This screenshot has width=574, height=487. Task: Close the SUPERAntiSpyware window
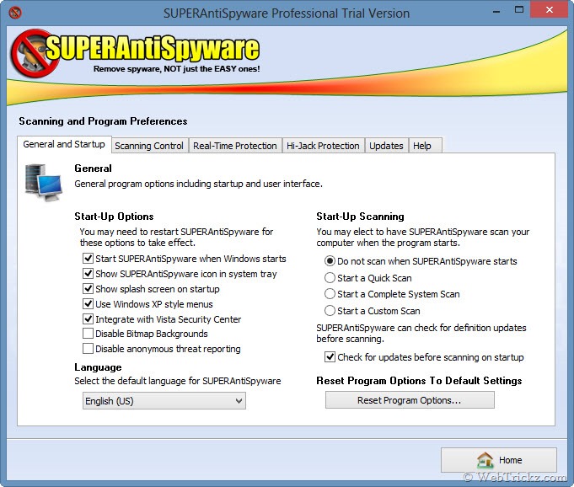tap(549, 10)
